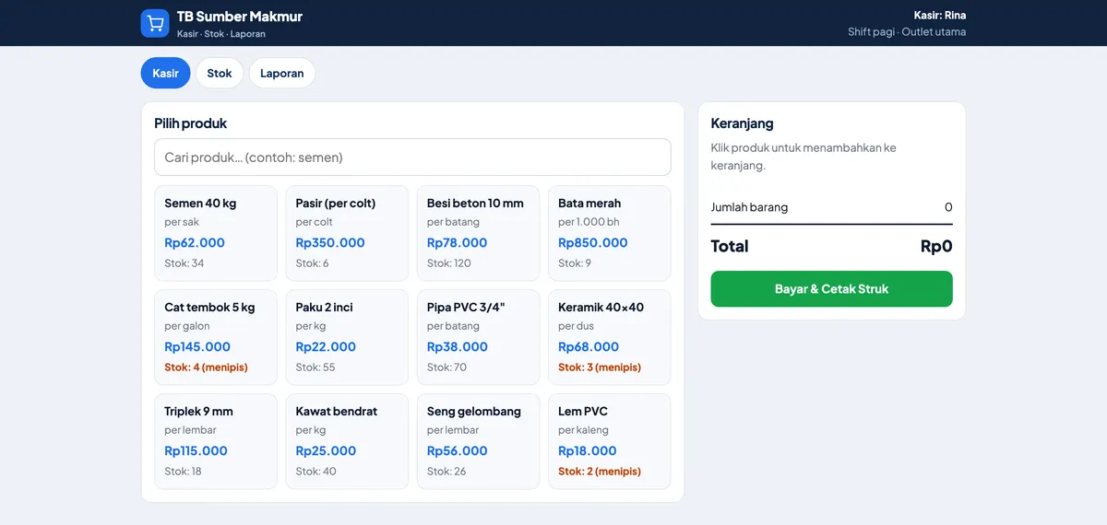This screenshot has width=1107, height=525.
Task: Click the Kasir: Rina label
Action: click(x=940, y=15)
